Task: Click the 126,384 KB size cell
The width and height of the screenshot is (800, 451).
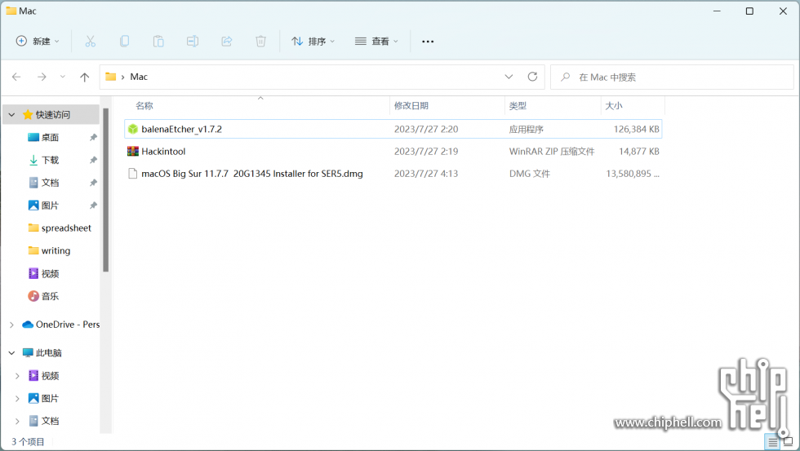Action: [636, 129]
